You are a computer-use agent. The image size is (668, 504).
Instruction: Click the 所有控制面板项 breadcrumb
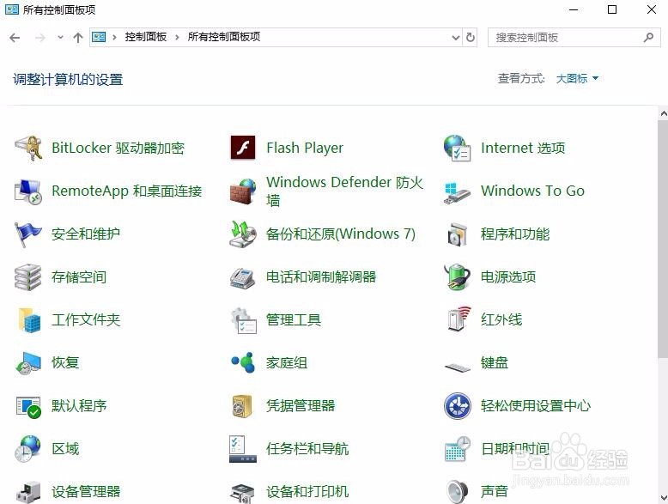pyautogui.click(x=224, y=37)
